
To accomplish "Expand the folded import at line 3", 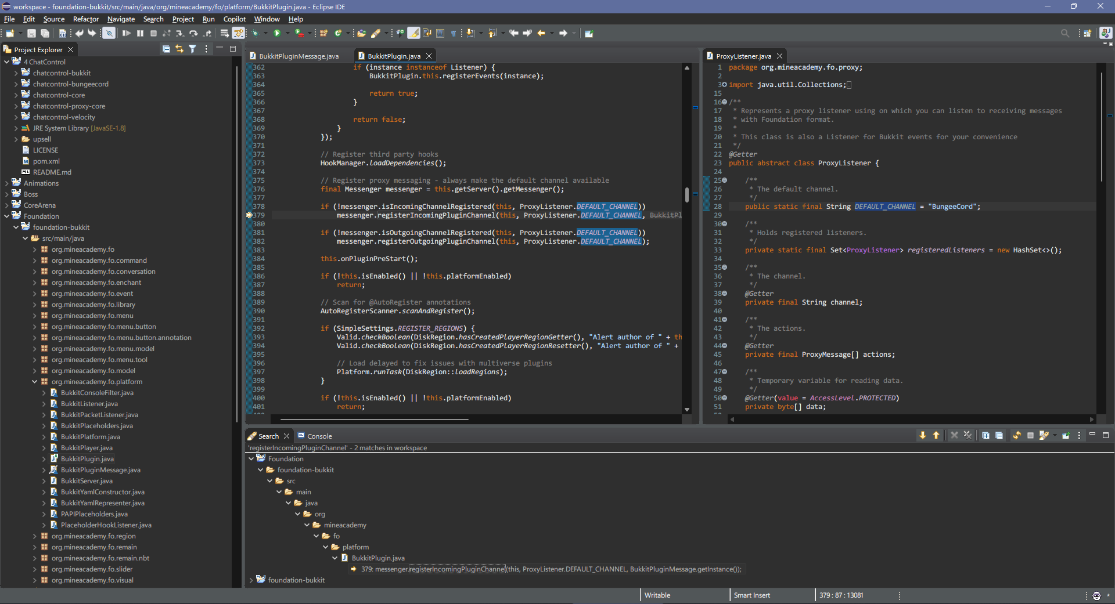I will pyautogui.click(x=724, y=85).
